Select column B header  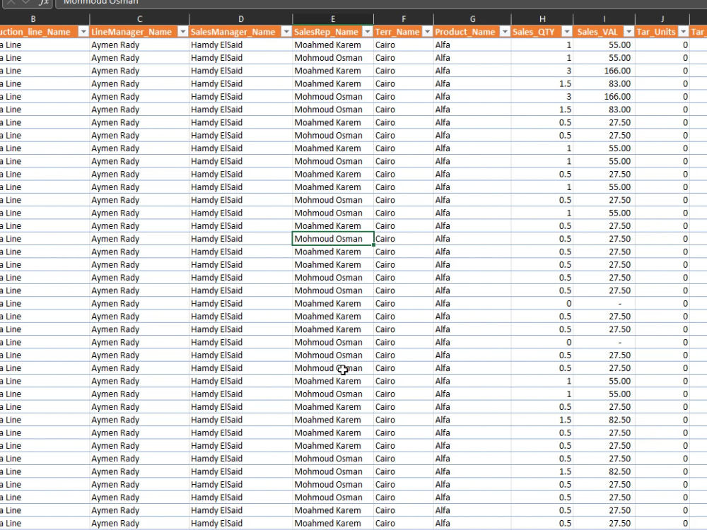[33, 19]
